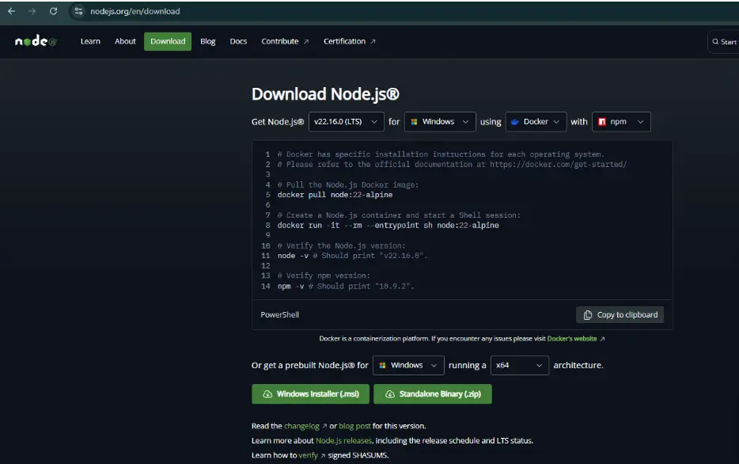
Task: Click the Start search box
Action: click(724, 41)
